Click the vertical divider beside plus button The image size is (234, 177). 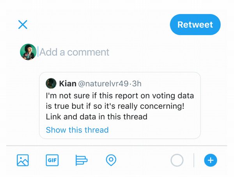[194, 160]
